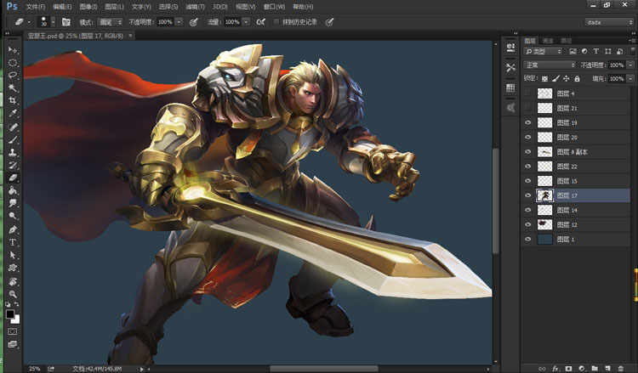
Task: Select the Clone Stamp tool
Action: click(13, 152)
